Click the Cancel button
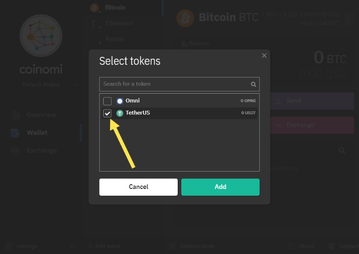This screenshot has width=359, height=254. [x=139, y=187]
